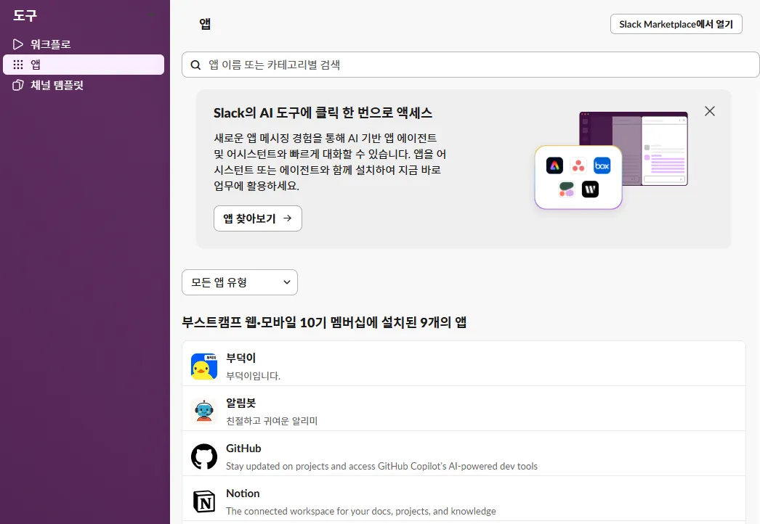This screenshot has height=524, width=760.
Task: Click the GitHub 'Stay updated on projects' description
Action: pos(382,466)
